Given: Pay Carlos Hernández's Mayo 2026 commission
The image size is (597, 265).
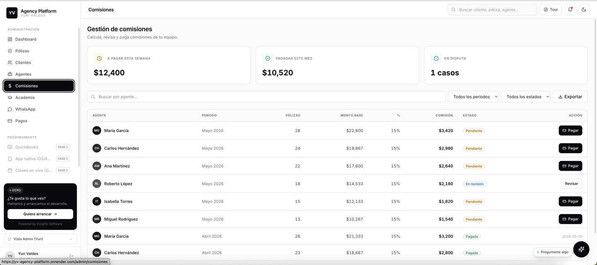Looking at the screenshot, I should [x=570, y=148].
